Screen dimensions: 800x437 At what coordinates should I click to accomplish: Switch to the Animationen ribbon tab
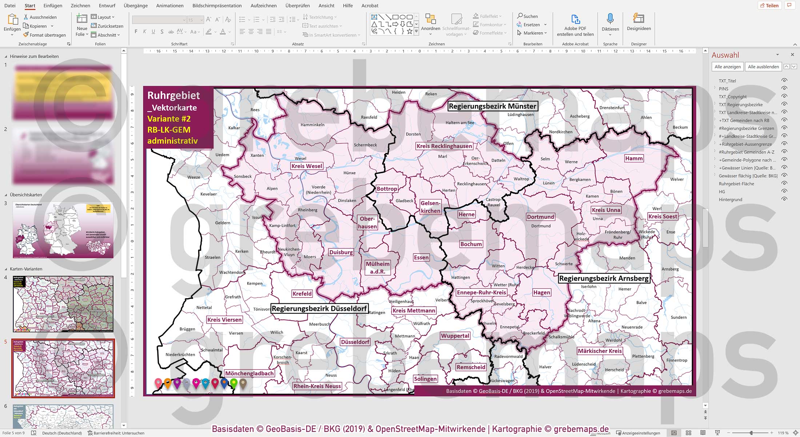pyautogui.click(x=169, y=5)
